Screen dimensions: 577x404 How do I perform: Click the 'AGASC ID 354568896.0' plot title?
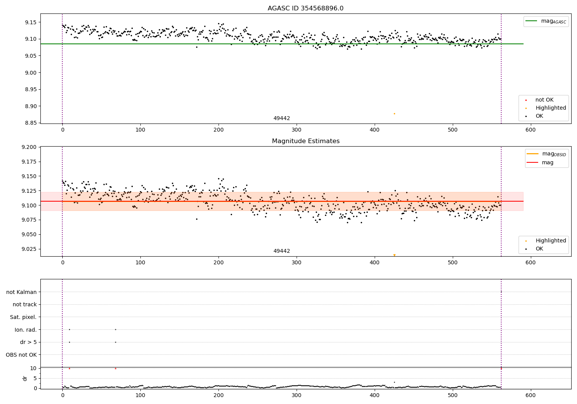pos(305,8)
